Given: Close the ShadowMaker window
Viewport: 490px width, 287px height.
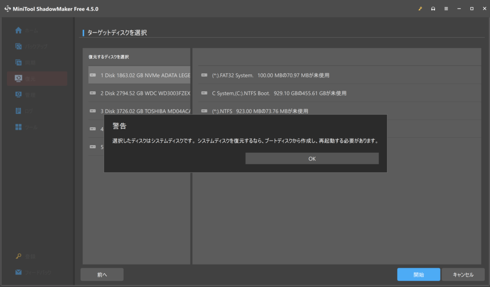Looking at the screenshot, I should point(484,9).
